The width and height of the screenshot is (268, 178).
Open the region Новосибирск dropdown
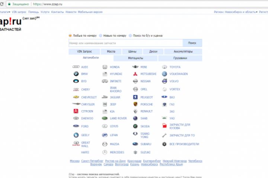point(236,12)
